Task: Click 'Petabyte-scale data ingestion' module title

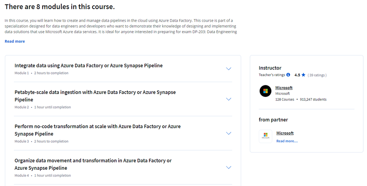Action: pos(95,96)
